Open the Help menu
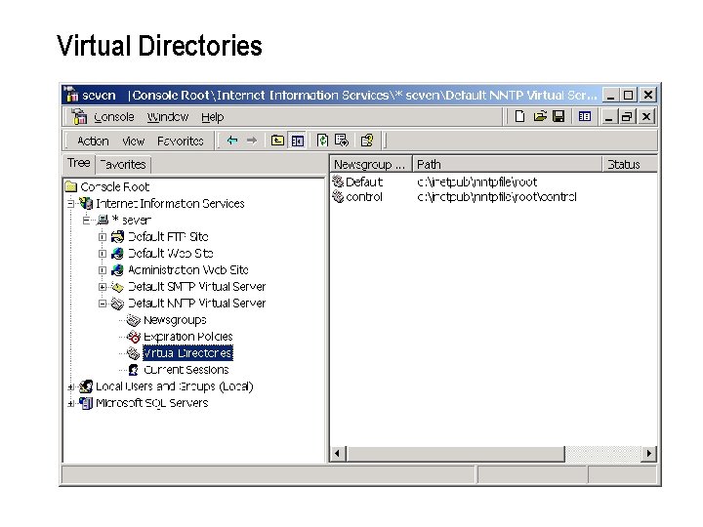The width and height of the screenshot is (703, 527). tap(212, 117)
